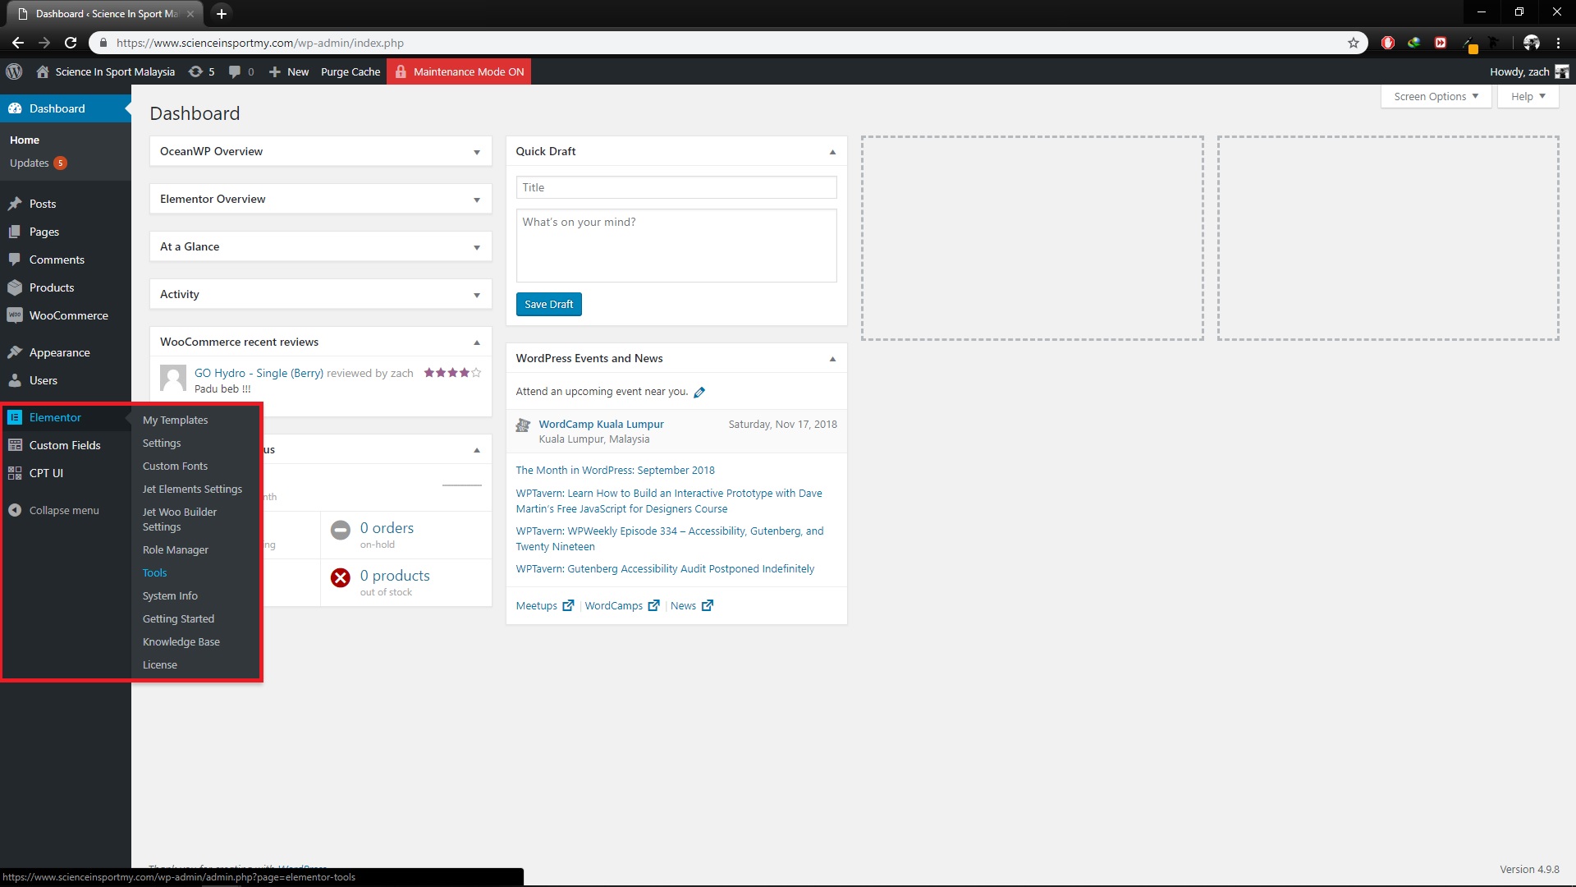Open GO Hydro - Single (Berry) review link
The height and width of the screenshot is (887, 1576).
259,373
